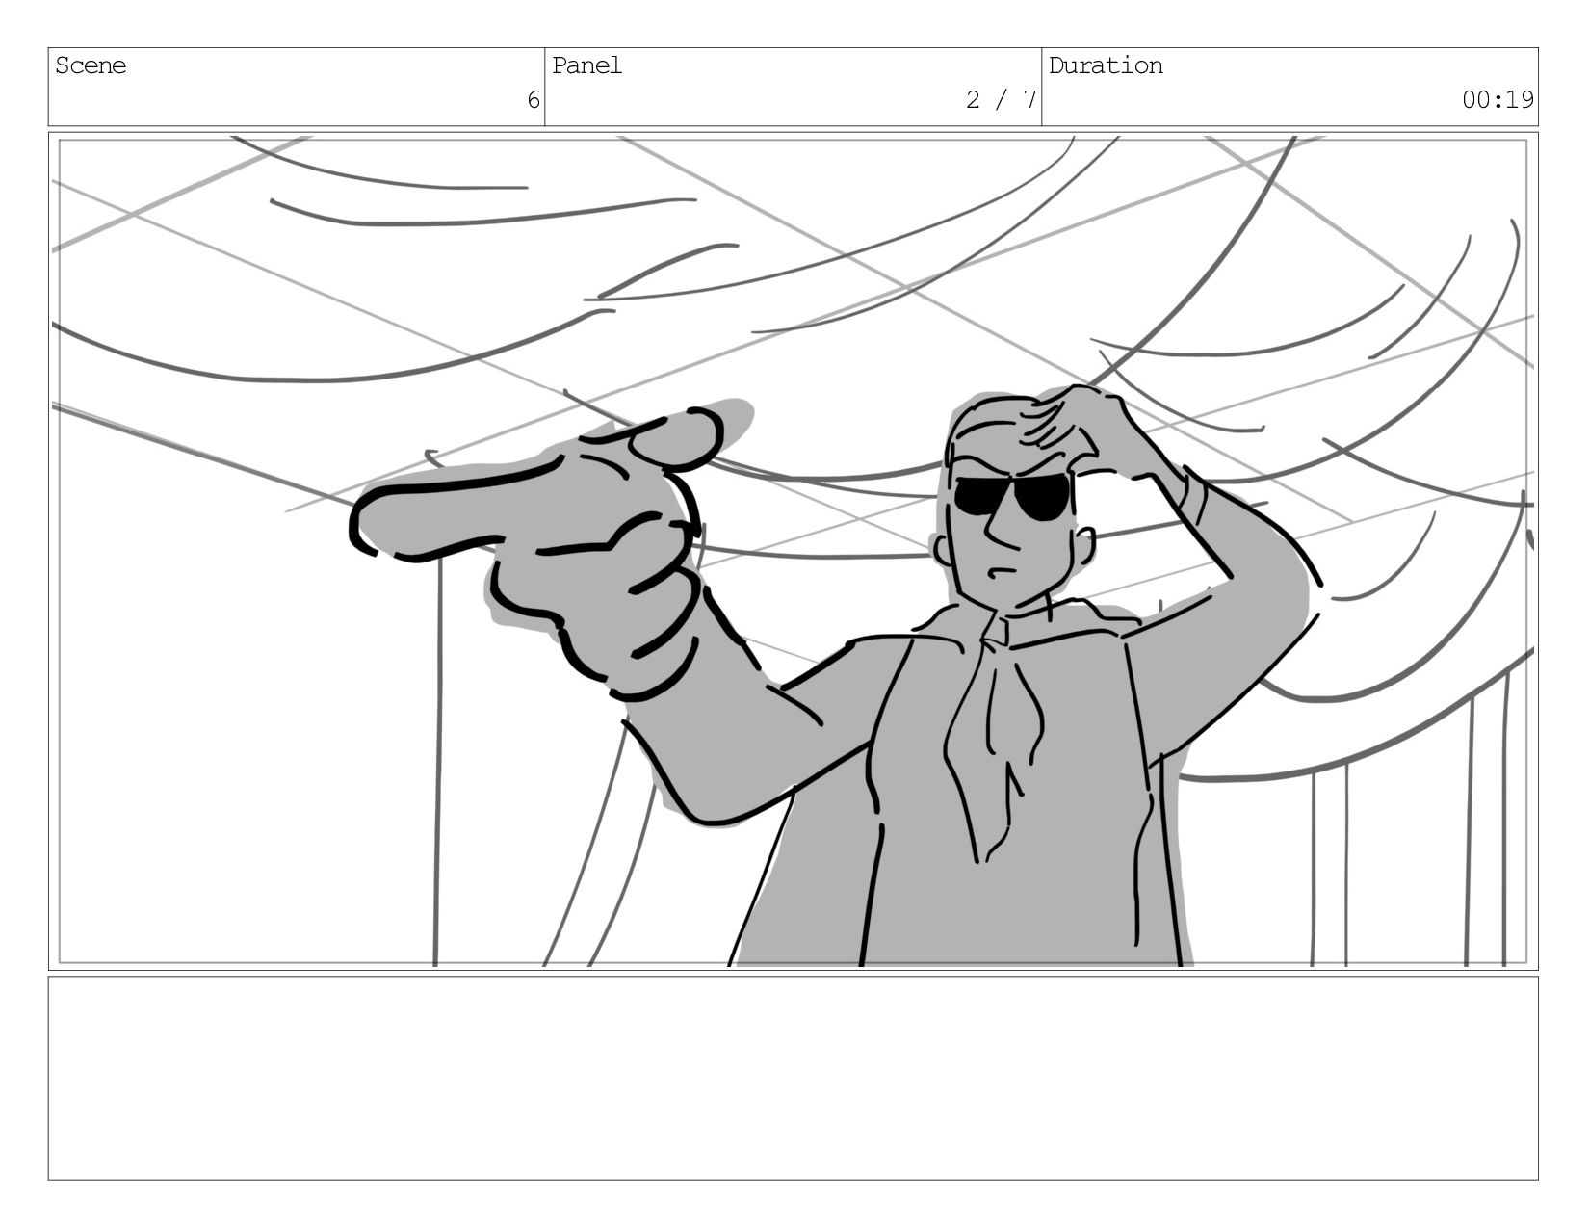The height and width of the screenshot is (1228, 1589).
Task: Click the Scene label text
Action: pos(91,65)
